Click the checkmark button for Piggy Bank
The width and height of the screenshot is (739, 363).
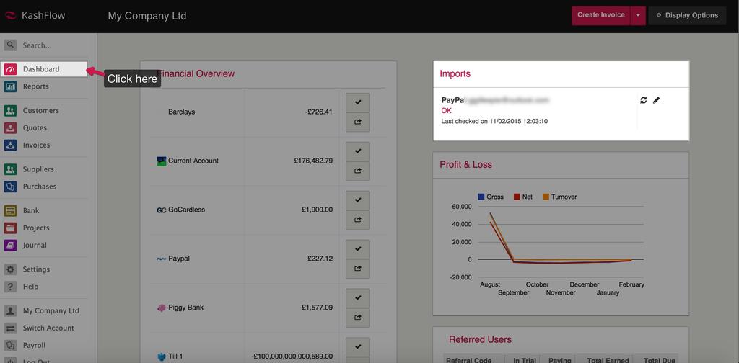[358, 298]
